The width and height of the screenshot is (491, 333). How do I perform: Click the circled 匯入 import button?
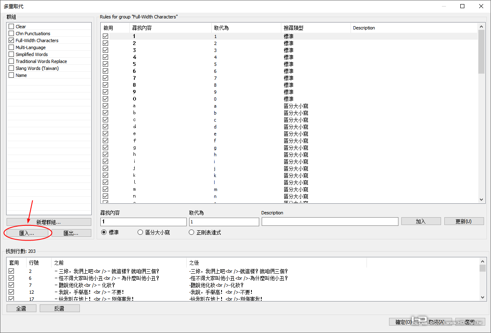(x=27, y=233)
